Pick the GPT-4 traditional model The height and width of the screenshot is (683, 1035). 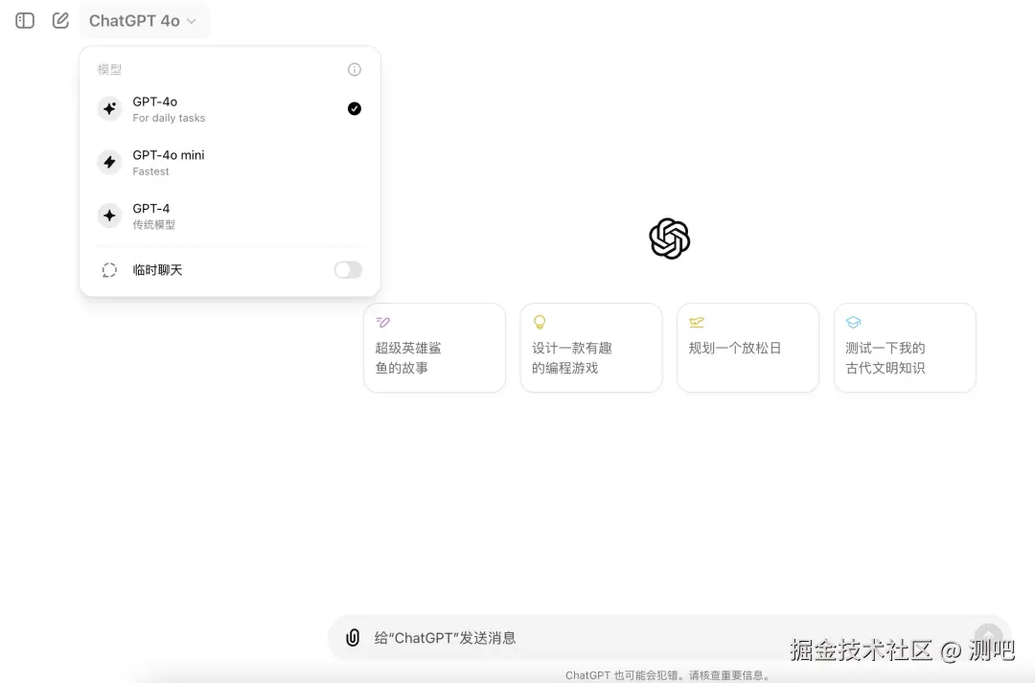pyautogui.click(x=230, y=216)
